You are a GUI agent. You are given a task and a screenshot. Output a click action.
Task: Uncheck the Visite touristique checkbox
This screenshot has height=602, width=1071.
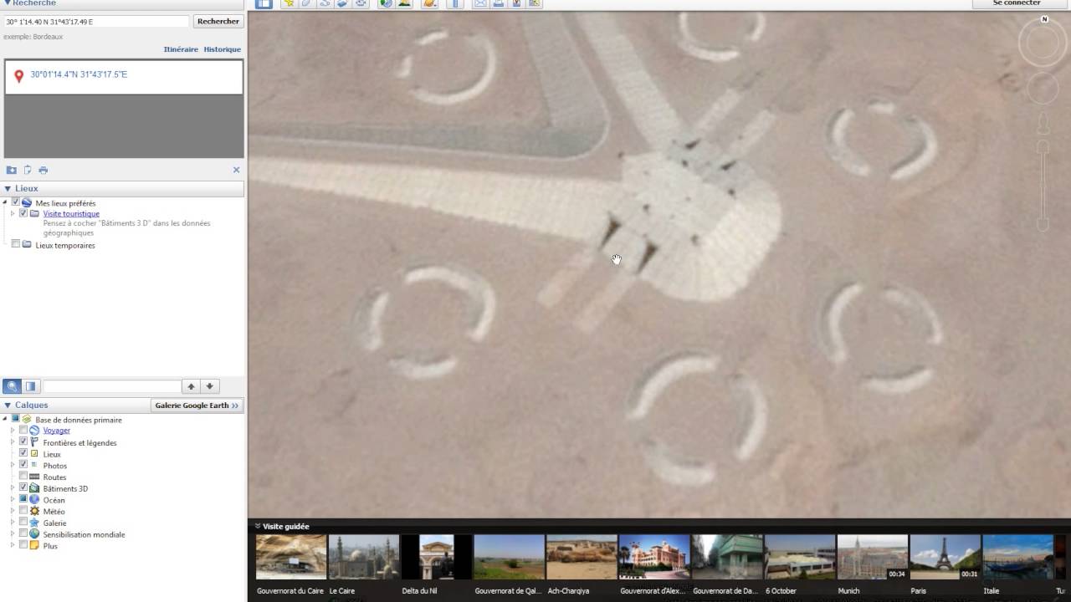pos(23,213)
